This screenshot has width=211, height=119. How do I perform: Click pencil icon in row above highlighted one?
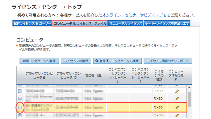pyautogui.click(x=177, y=99)
